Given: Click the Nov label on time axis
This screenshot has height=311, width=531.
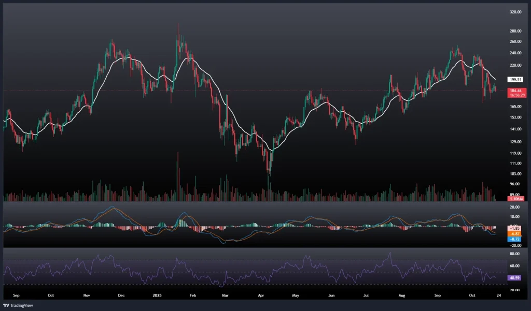Looking at the screenshot, I should (87, 296).
